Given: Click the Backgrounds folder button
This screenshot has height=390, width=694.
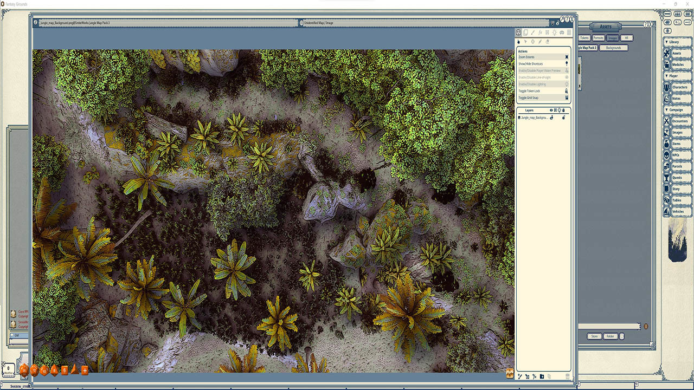Looking at the screenshot, I should point(613,48).
